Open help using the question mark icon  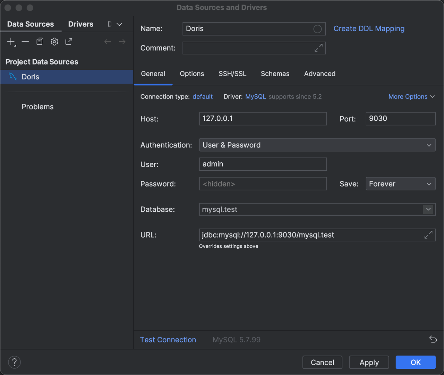coord(14,362)
